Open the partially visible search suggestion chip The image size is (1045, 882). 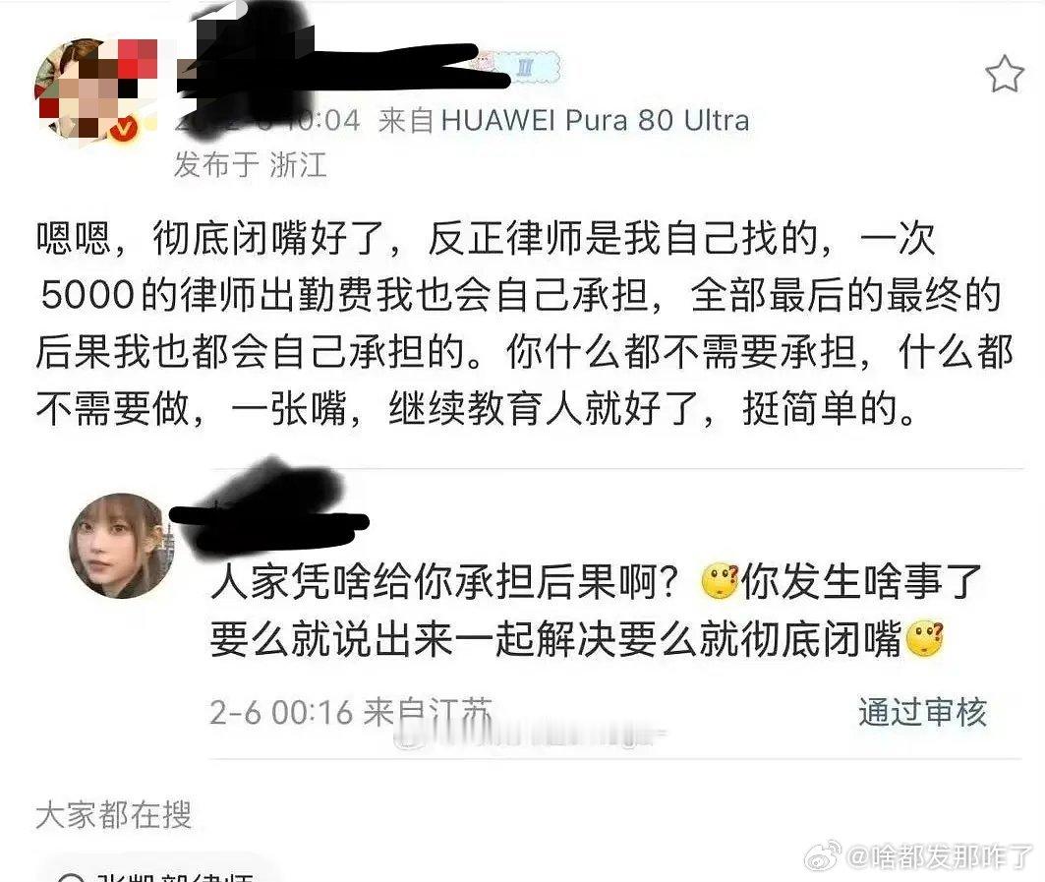pos(154,870)
